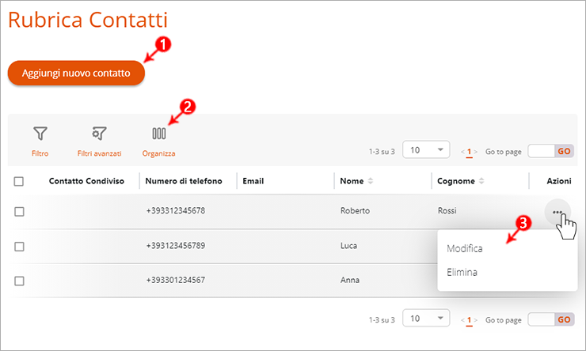The height and width of the screenshot is (351, 586).
Task: Go to previous page in top pagination
Action: (462, 152)
